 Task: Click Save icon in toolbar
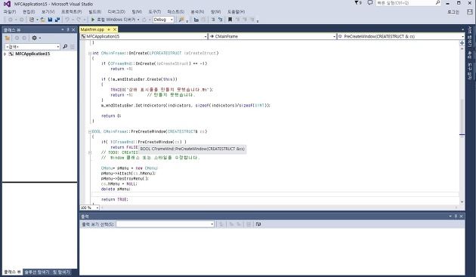(50, 20)
